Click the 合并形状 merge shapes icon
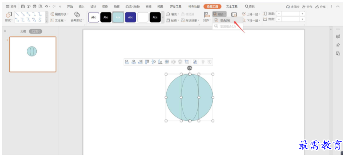Viewport: 345px width, 157px height. click(x=77, y=15)
